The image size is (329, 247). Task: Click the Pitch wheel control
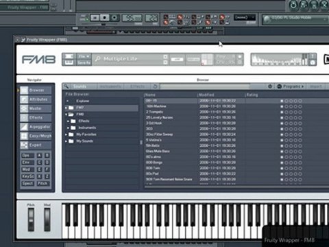(31, 220)
